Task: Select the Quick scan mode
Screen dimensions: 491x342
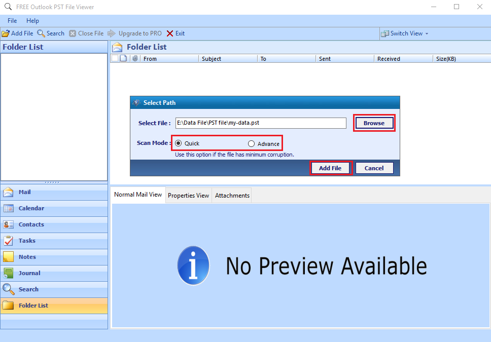Action: click(178, 143)
